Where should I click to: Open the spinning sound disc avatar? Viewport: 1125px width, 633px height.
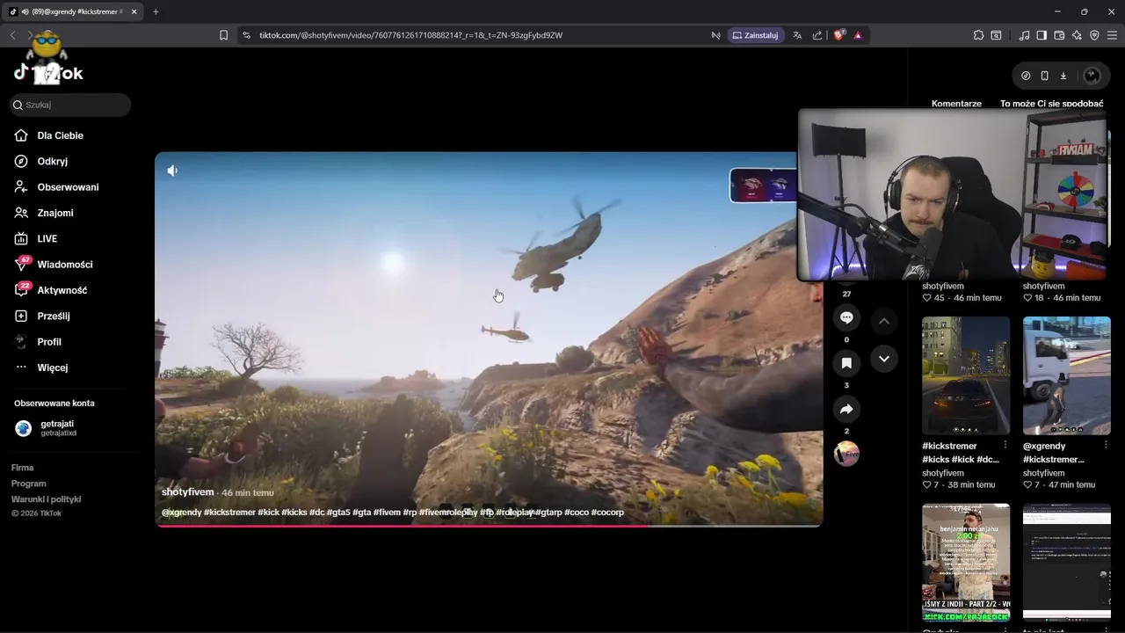coord(846,454)
